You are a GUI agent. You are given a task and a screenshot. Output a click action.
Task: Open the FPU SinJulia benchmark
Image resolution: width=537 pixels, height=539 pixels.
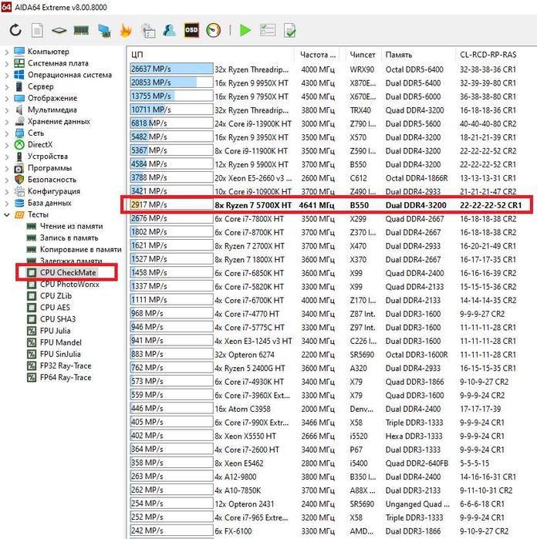tap(60, 354)
